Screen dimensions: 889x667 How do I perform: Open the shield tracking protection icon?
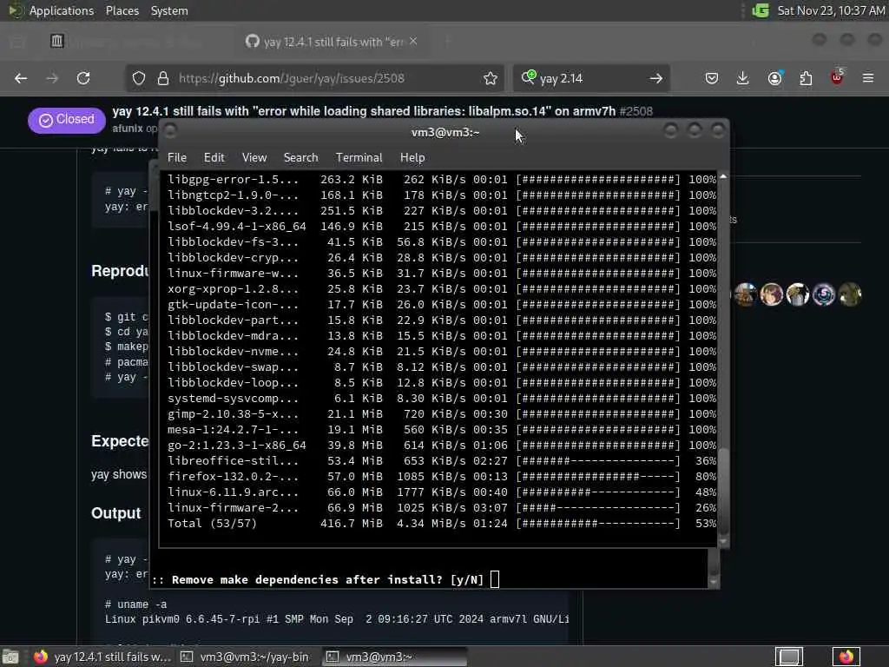[x=139, y=78]
